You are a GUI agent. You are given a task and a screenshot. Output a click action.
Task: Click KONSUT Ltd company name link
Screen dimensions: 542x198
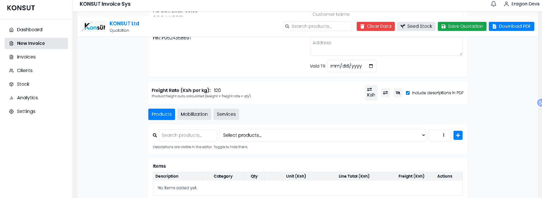[x=124, y=24]
